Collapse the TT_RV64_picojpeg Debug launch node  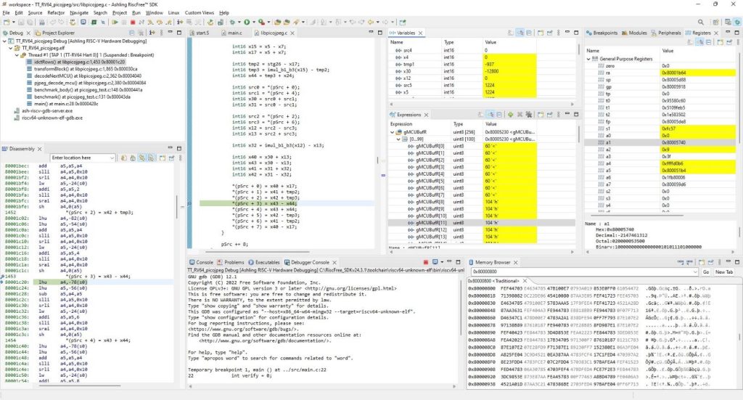(5, 41)
